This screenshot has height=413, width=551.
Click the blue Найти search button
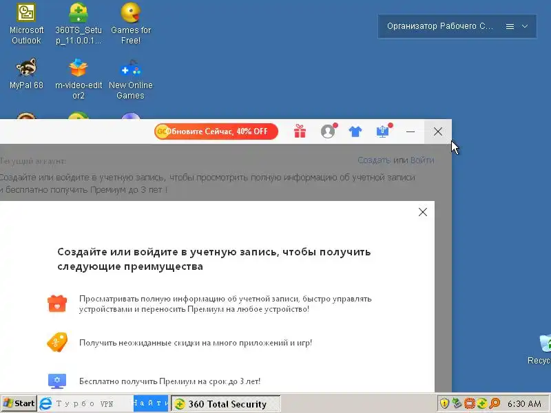pyautogui.click(x=151, y=403)
